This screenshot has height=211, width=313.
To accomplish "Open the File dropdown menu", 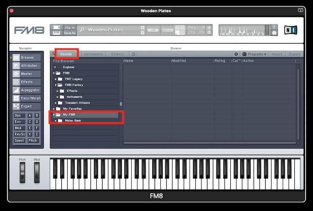I will 70,27.
